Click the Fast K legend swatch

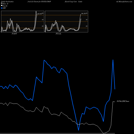2,6
